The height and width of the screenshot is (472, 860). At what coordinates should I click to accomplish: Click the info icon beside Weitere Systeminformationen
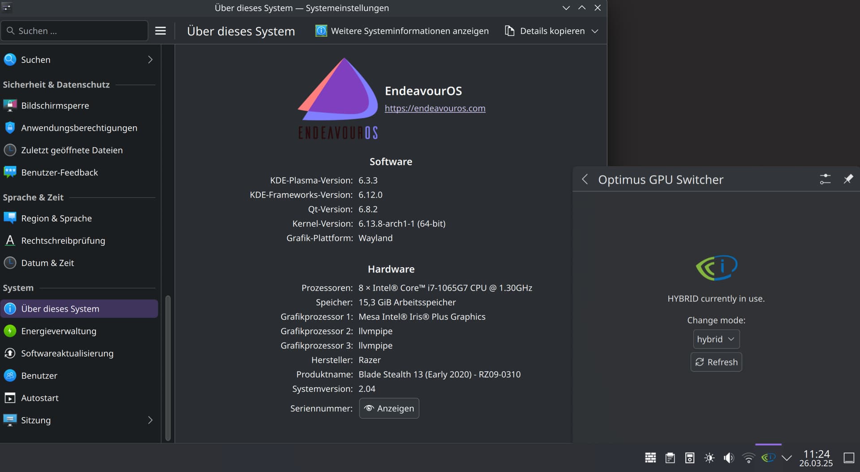click(321, 31)
